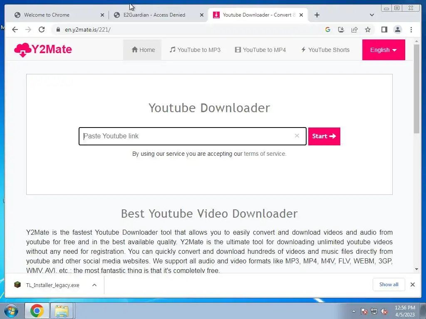Open the English language dropdown
Image resolution: width=426 pixels, height=319 pixels.
383,50
